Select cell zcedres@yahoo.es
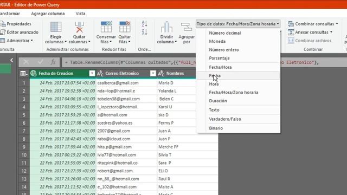 tap(126, 123)
